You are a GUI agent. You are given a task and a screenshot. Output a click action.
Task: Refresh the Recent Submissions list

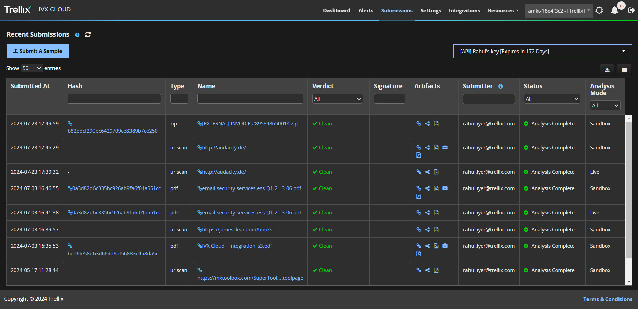pos(88,34)
